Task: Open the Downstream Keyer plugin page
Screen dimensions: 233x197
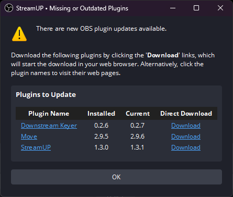Action: 49,126
